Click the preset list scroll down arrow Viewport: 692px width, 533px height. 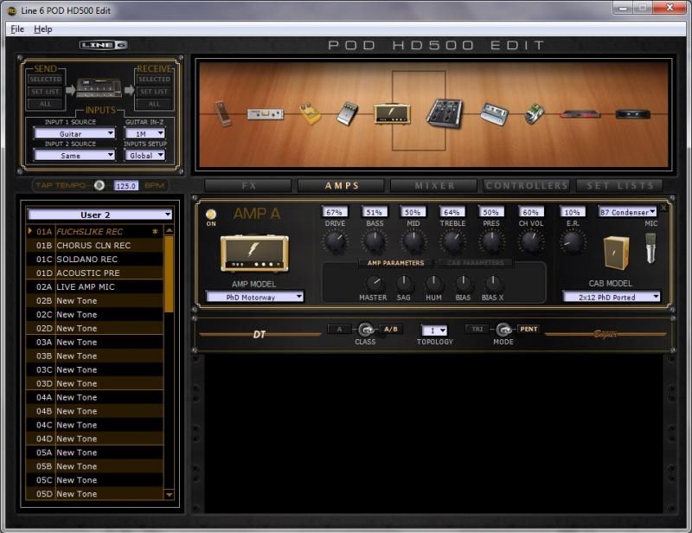pos(169,495)
